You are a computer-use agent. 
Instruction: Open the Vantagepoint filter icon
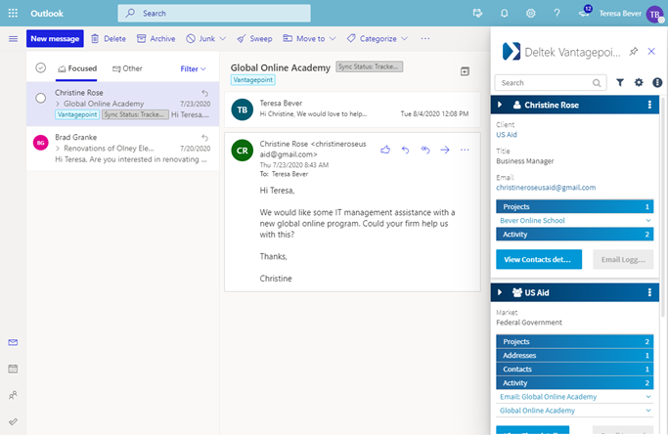click(x=621, y=83)
